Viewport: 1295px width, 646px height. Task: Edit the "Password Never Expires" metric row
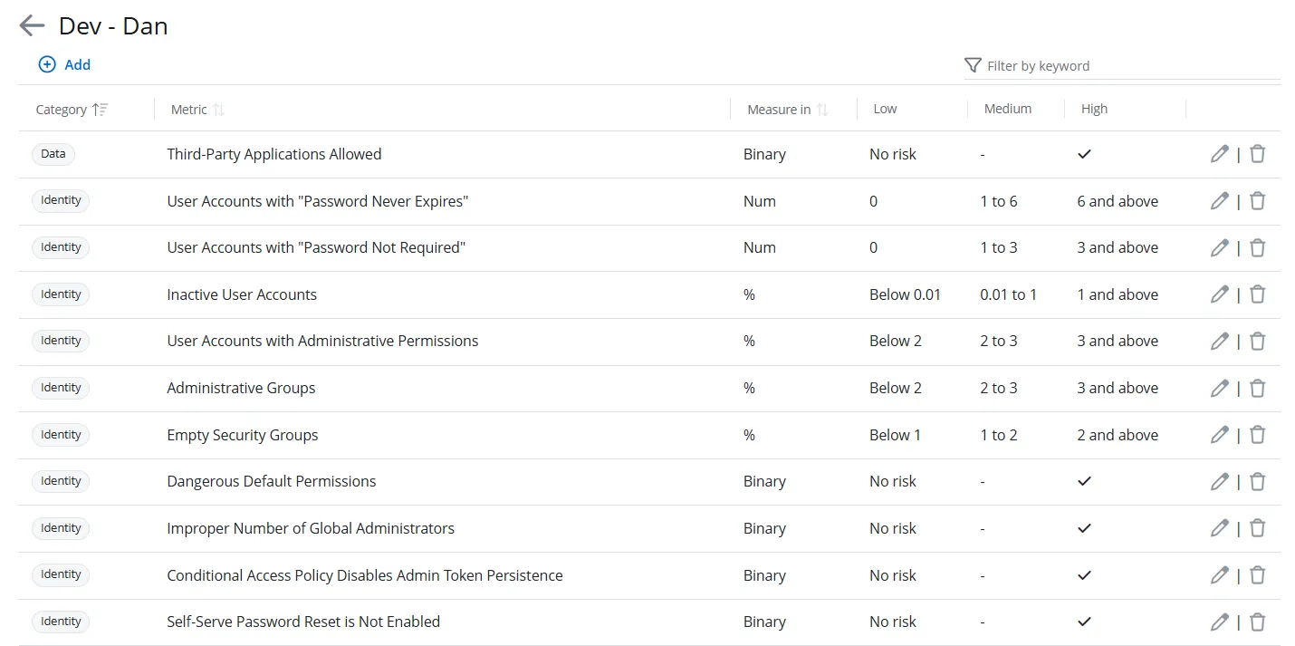1220,201
